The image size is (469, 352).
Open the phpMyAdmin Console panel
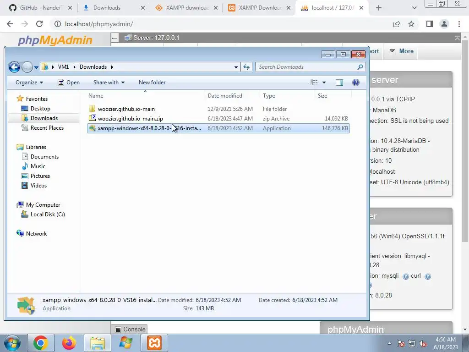click(131, 329)
